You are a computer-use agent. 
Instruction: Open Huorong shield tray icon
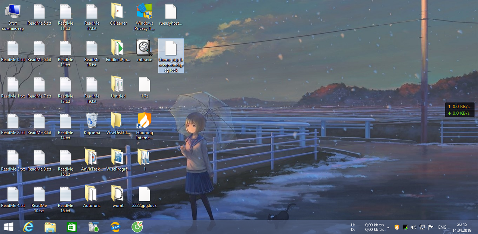pyautogui.click(x=397, y=227)
